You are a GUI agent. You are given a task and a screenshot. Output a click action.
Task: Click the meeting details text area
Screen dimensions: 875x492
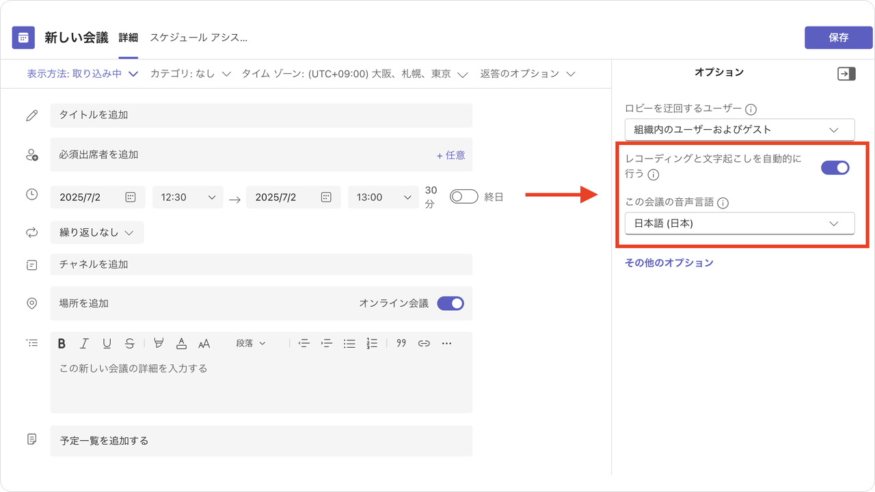coord(261,384)
